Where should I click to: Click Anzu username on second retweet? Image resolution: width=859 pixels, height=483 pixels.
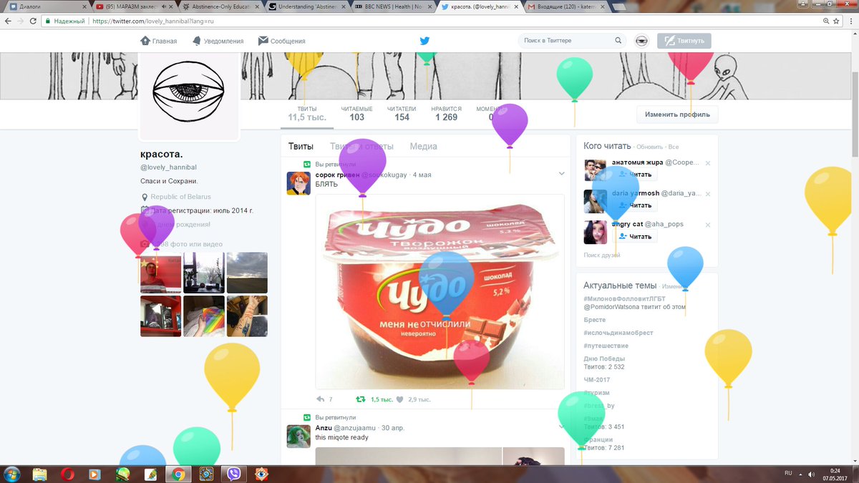point(323,428)
